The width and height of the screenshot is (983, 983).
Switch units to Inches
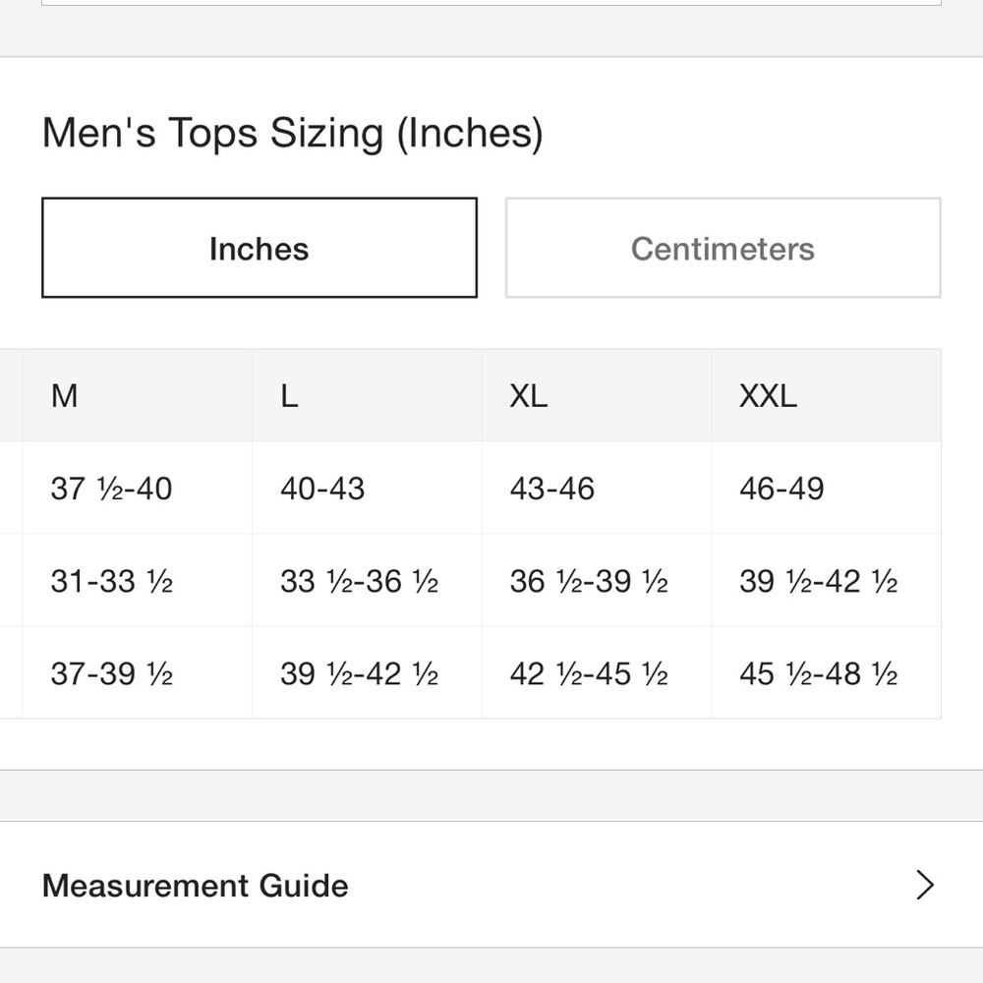[260, 248]
